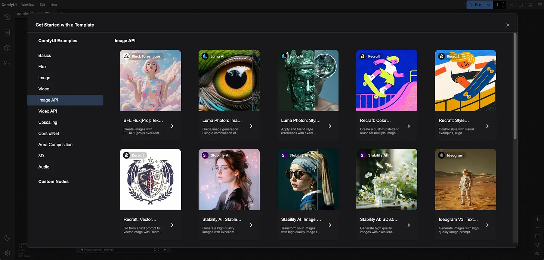Expand the Run button dropdown arrow

click(x=488, y=5)
